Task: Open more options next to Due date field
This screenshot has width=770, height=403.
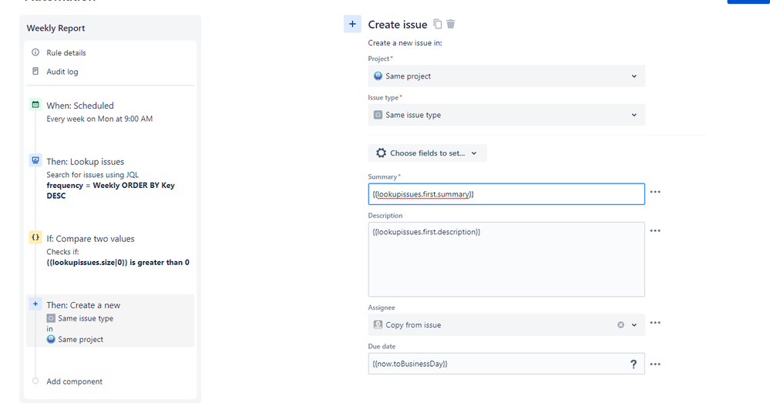Action: tap(655, 364)
